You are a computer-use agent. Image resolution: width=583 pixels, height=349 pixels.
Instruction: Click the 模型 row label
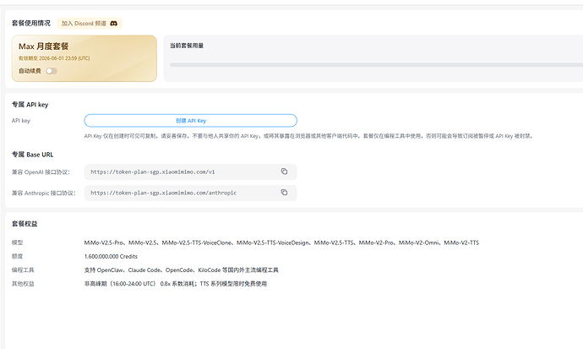[17, 243]
